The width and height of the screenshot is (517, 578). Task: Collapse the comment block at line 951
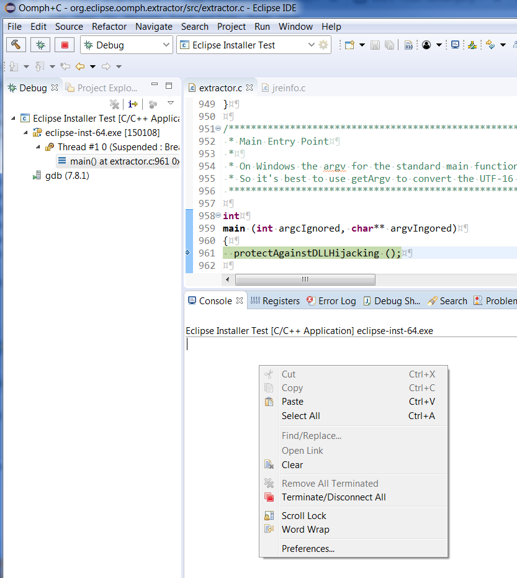pyautogui.click(x=218, y=129)
